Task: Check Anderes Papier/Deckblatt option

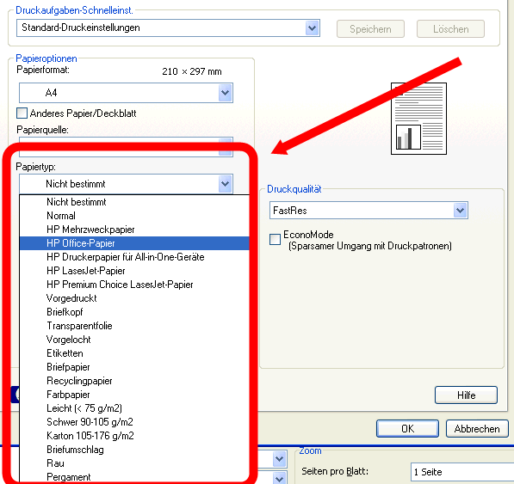Action: click(22, 113)
